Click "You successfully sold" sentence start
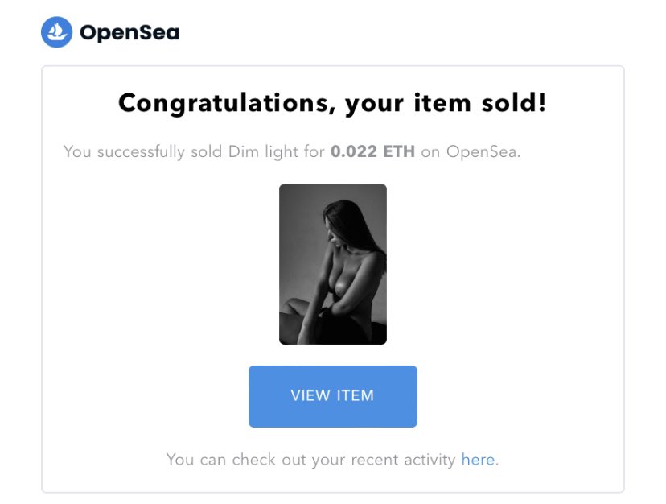666x504 pixels. 142,152
